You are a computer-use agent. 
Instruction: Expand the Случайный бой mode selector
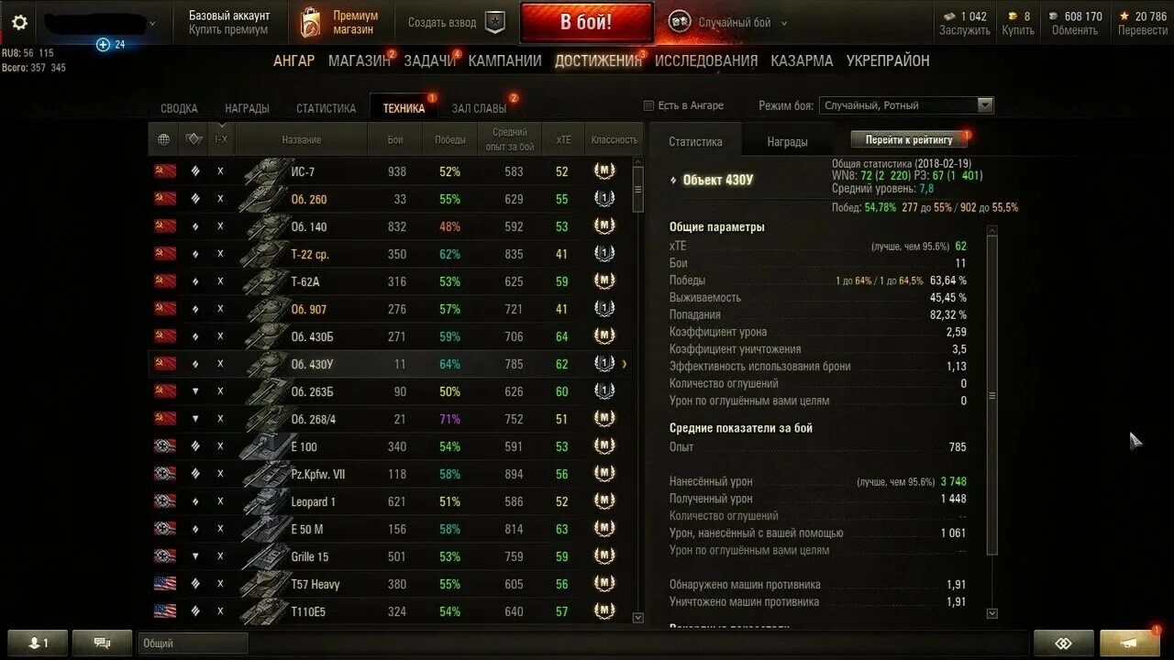[x=784, y=23]
